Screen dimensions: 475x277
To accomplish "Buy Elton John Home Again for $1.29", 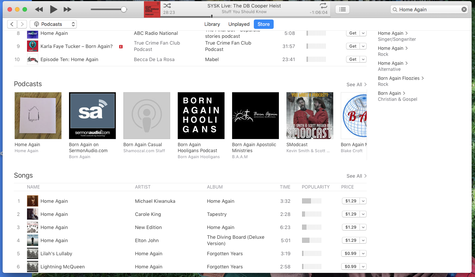I will pyautogui.click(x=351, y=240).
